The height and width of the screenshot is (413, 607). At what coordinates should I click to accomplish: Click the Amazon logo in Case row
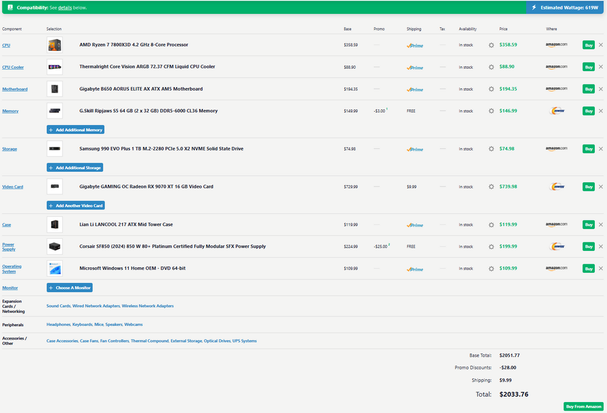pyautogui.click(x=556, y=225)
